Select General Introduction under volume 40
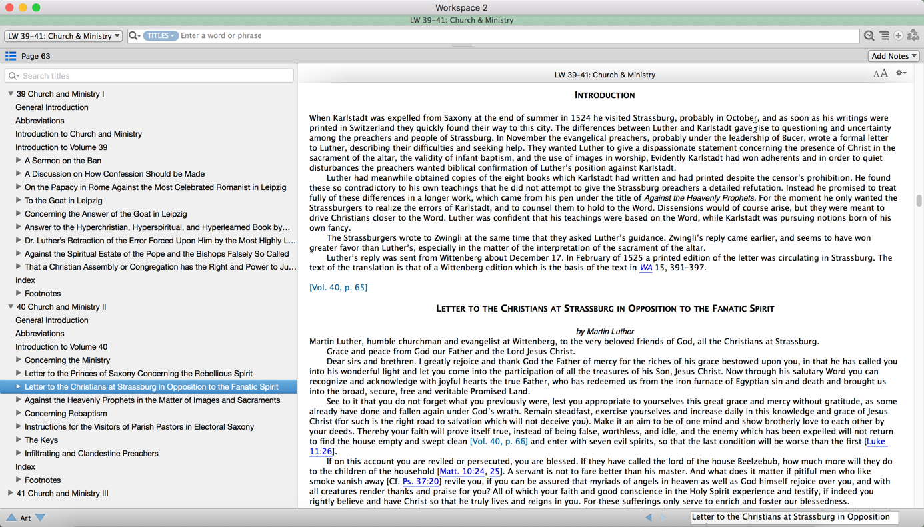Viewport: 924px width, 527px height. pyautogui.click(x=52, y=320)
